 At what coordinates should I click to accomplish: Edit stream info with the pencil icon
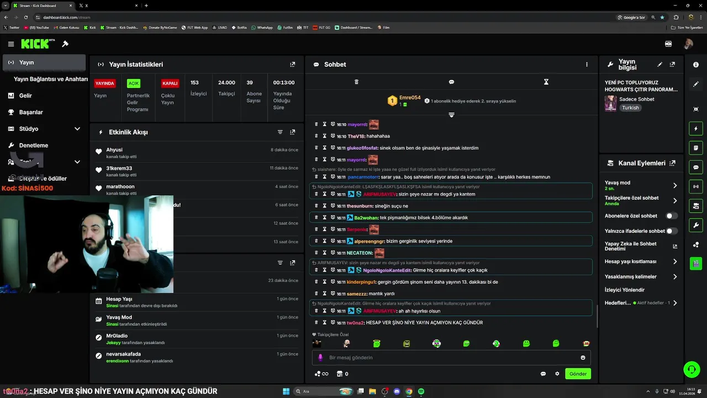pyautogui.click(x=659, y=65)
